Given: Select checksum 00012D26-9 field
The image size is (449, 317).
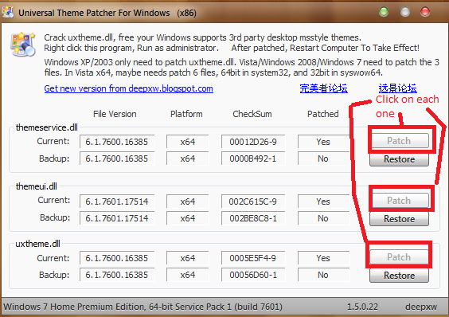Looking at the screenshot, I should (x=253, y=142).
